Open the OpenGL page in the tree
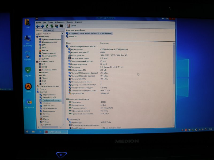The height and width of the screenshot is (160, 214). tap(46, 114)
